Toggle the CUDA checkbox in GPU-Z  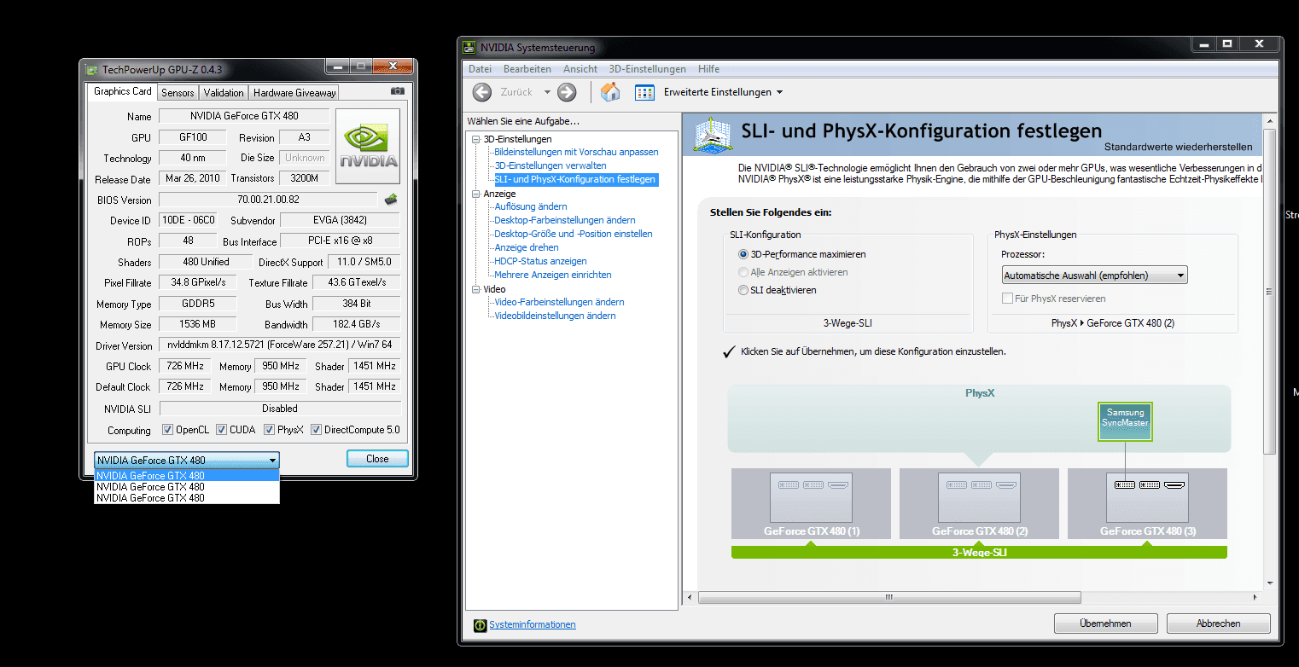coord(221,430)
